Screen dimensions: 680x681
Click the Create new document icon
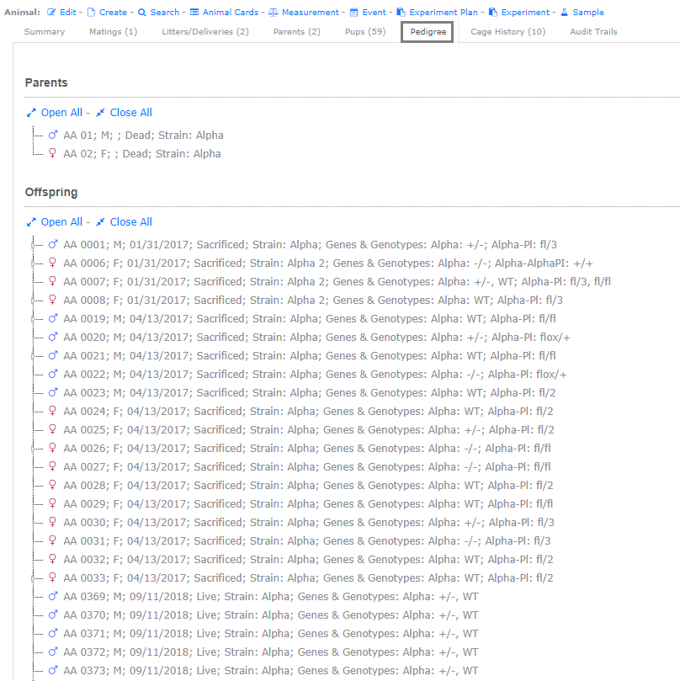point(91,12)
